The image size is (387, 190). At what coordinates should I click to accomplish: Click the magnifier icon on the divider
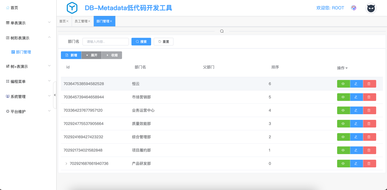click(x=222, y=31)
